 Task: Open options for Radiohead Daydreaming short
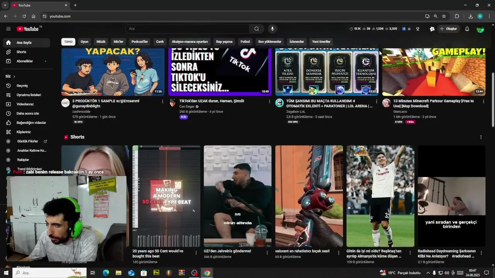[x=481, y=253]
